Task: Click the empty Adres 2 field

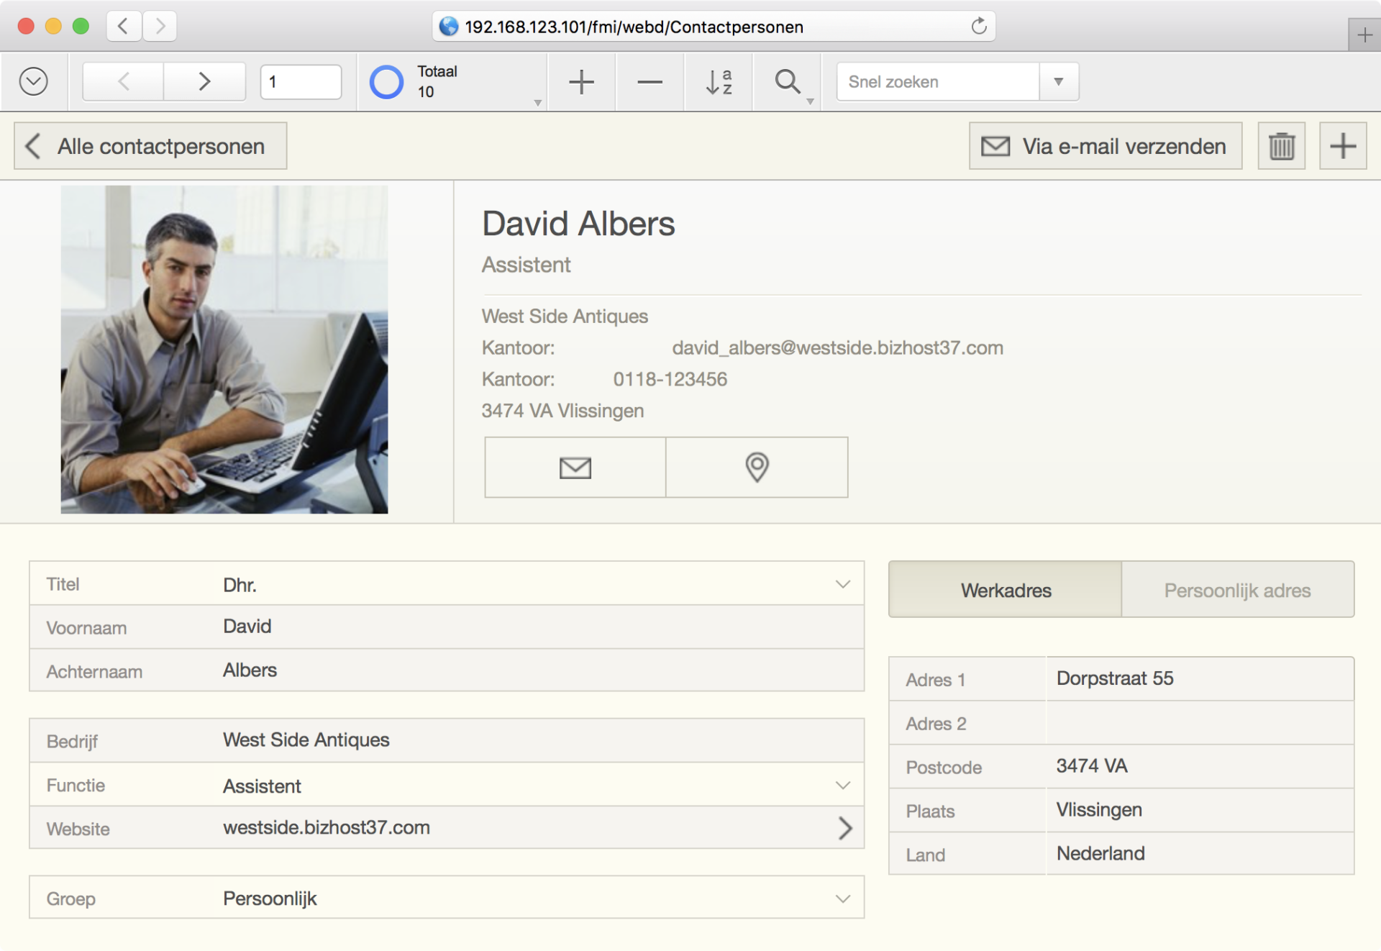Action: [1200, 723]
